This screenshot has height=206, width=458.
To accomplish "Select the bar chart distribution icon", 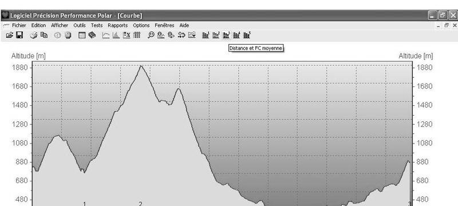I will point(116,35).
